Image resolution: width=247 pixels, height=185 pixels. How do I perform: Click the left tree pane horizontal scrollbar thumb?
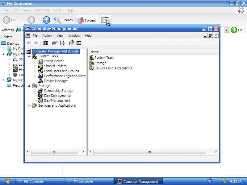54,152
